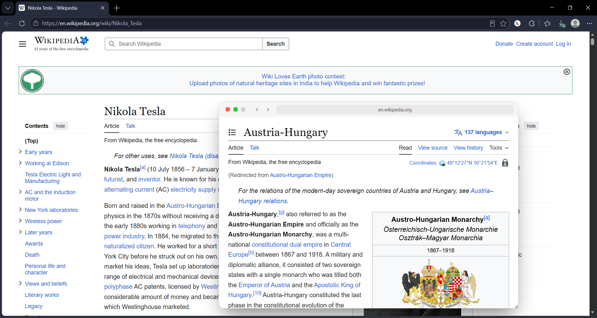
Task: Jump to the Awards section
Action: [x=34, y=244]
